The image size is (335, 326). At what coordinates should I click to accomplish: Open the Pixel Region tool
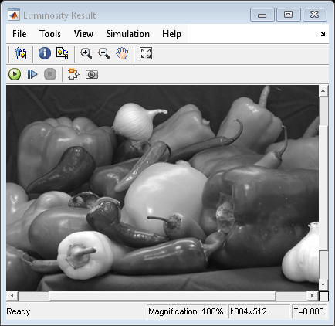click(x=63, y=53)
